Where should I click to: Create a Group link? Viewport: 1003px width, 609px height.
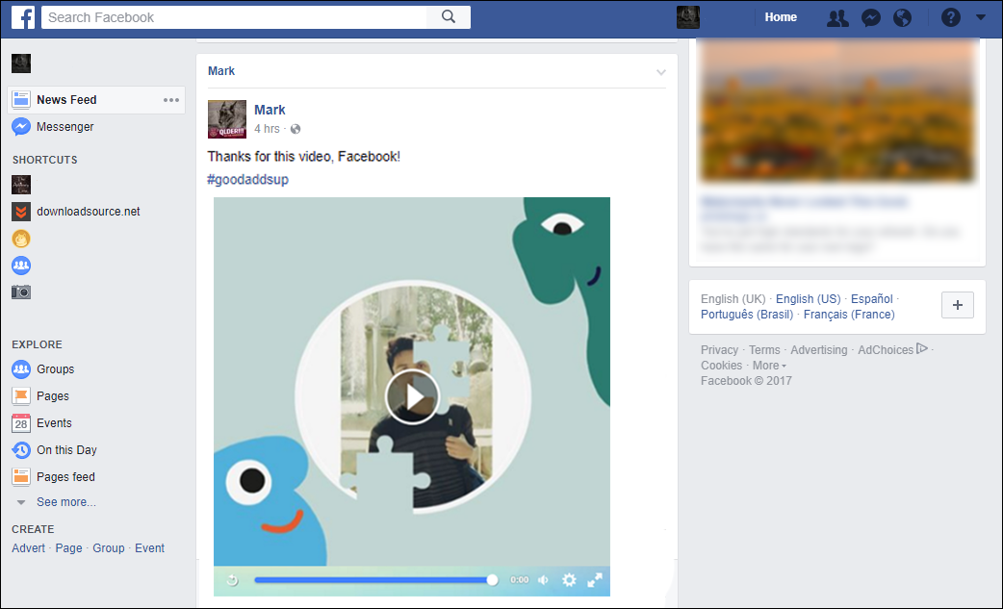tap(108, 548)
